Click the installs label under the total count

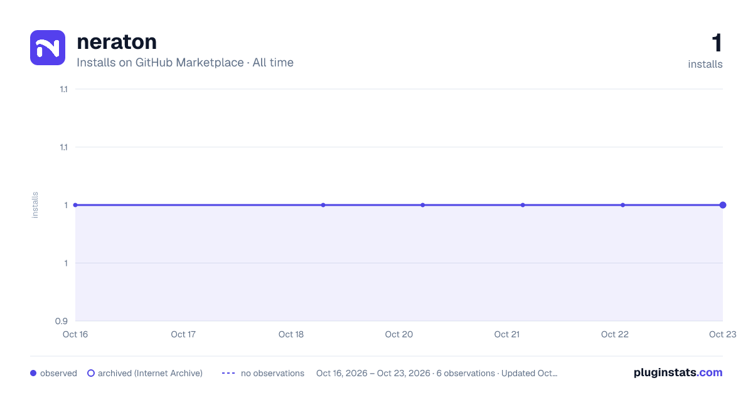pyautogui.click(x=705, y=64)
